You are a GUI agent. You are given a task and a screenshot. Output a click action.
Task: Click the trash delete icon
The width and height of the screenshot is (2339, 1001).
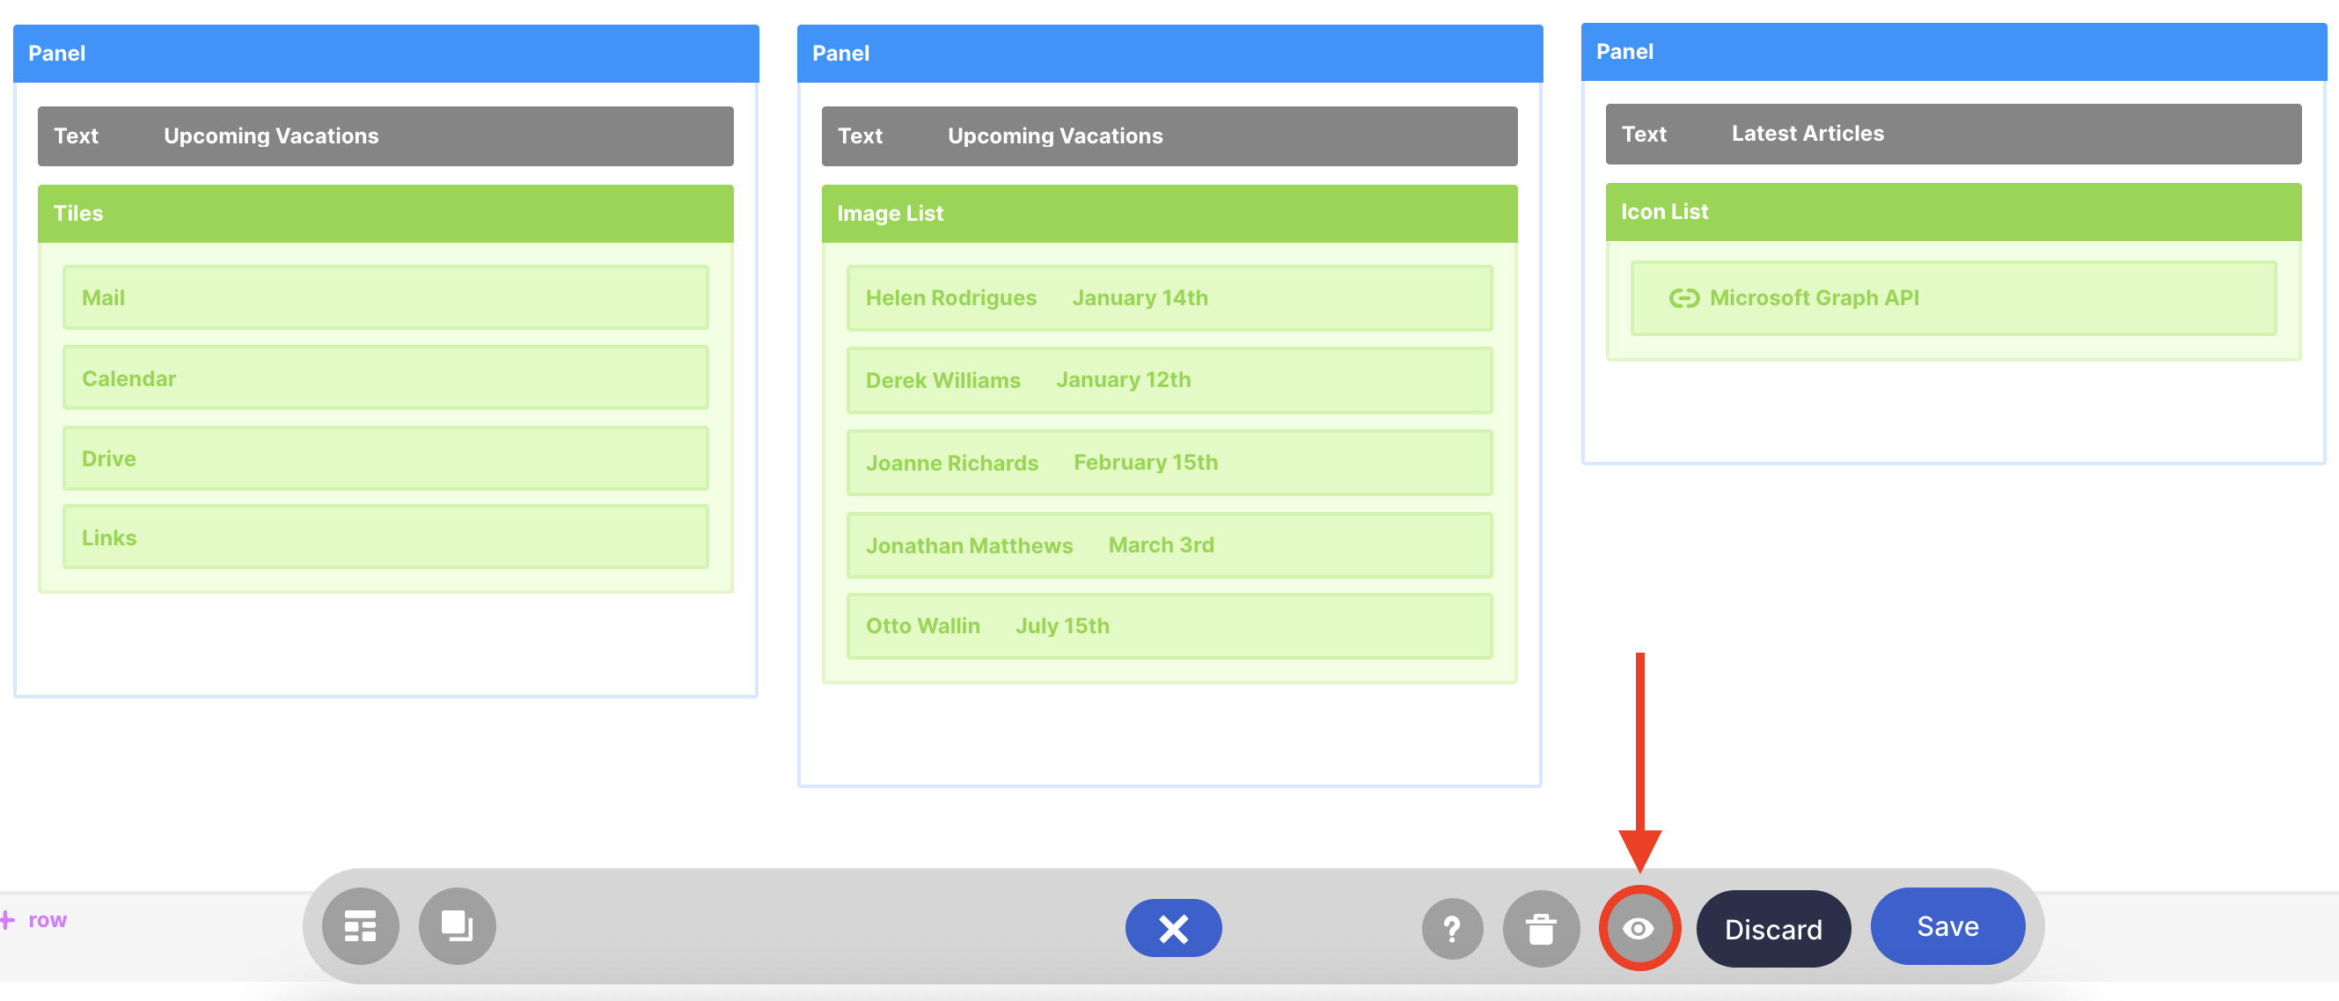(x=1541, y=928)
